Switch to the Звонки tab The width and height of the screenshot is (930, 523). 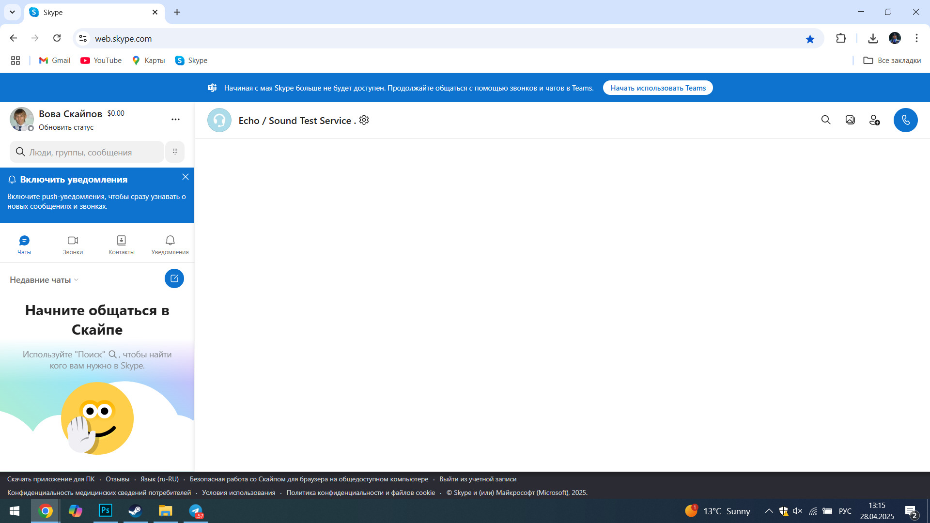coord(73,245)
